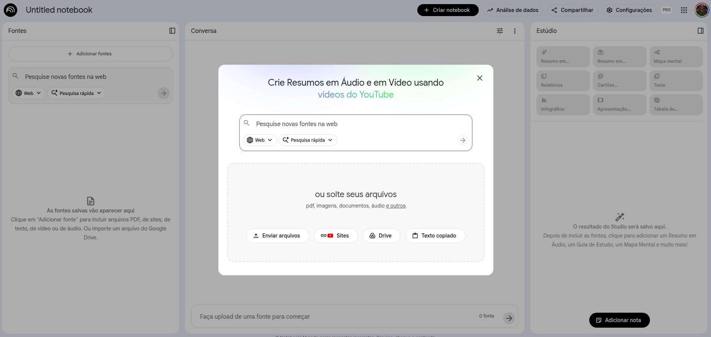The height and width of the screenshot is (337, 711).
Task: Open the Resumo em Áudio generator
Action: click(563, 57)
